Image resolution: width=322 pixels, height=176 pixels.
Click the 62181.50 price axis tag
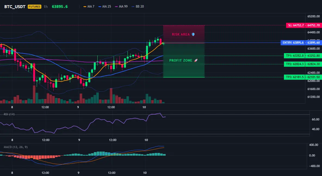[x=314, y=77]
